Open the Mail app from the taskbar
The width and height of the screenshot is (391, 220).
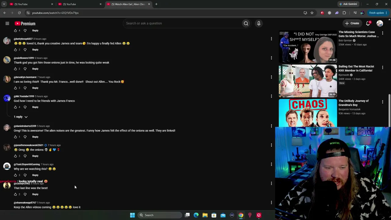pyautogui.click(x=223, y=215)
